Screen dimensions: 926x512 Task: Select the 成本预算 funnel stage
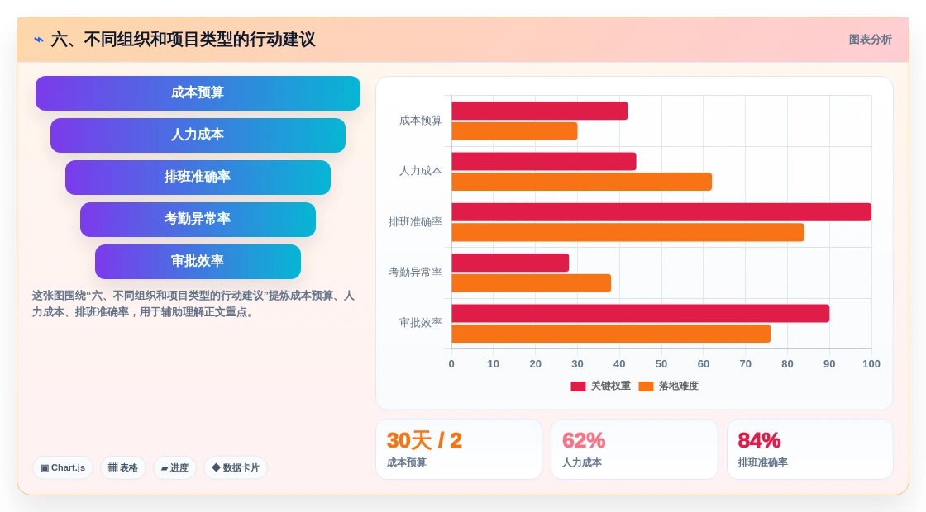click(x=198, y=93)
